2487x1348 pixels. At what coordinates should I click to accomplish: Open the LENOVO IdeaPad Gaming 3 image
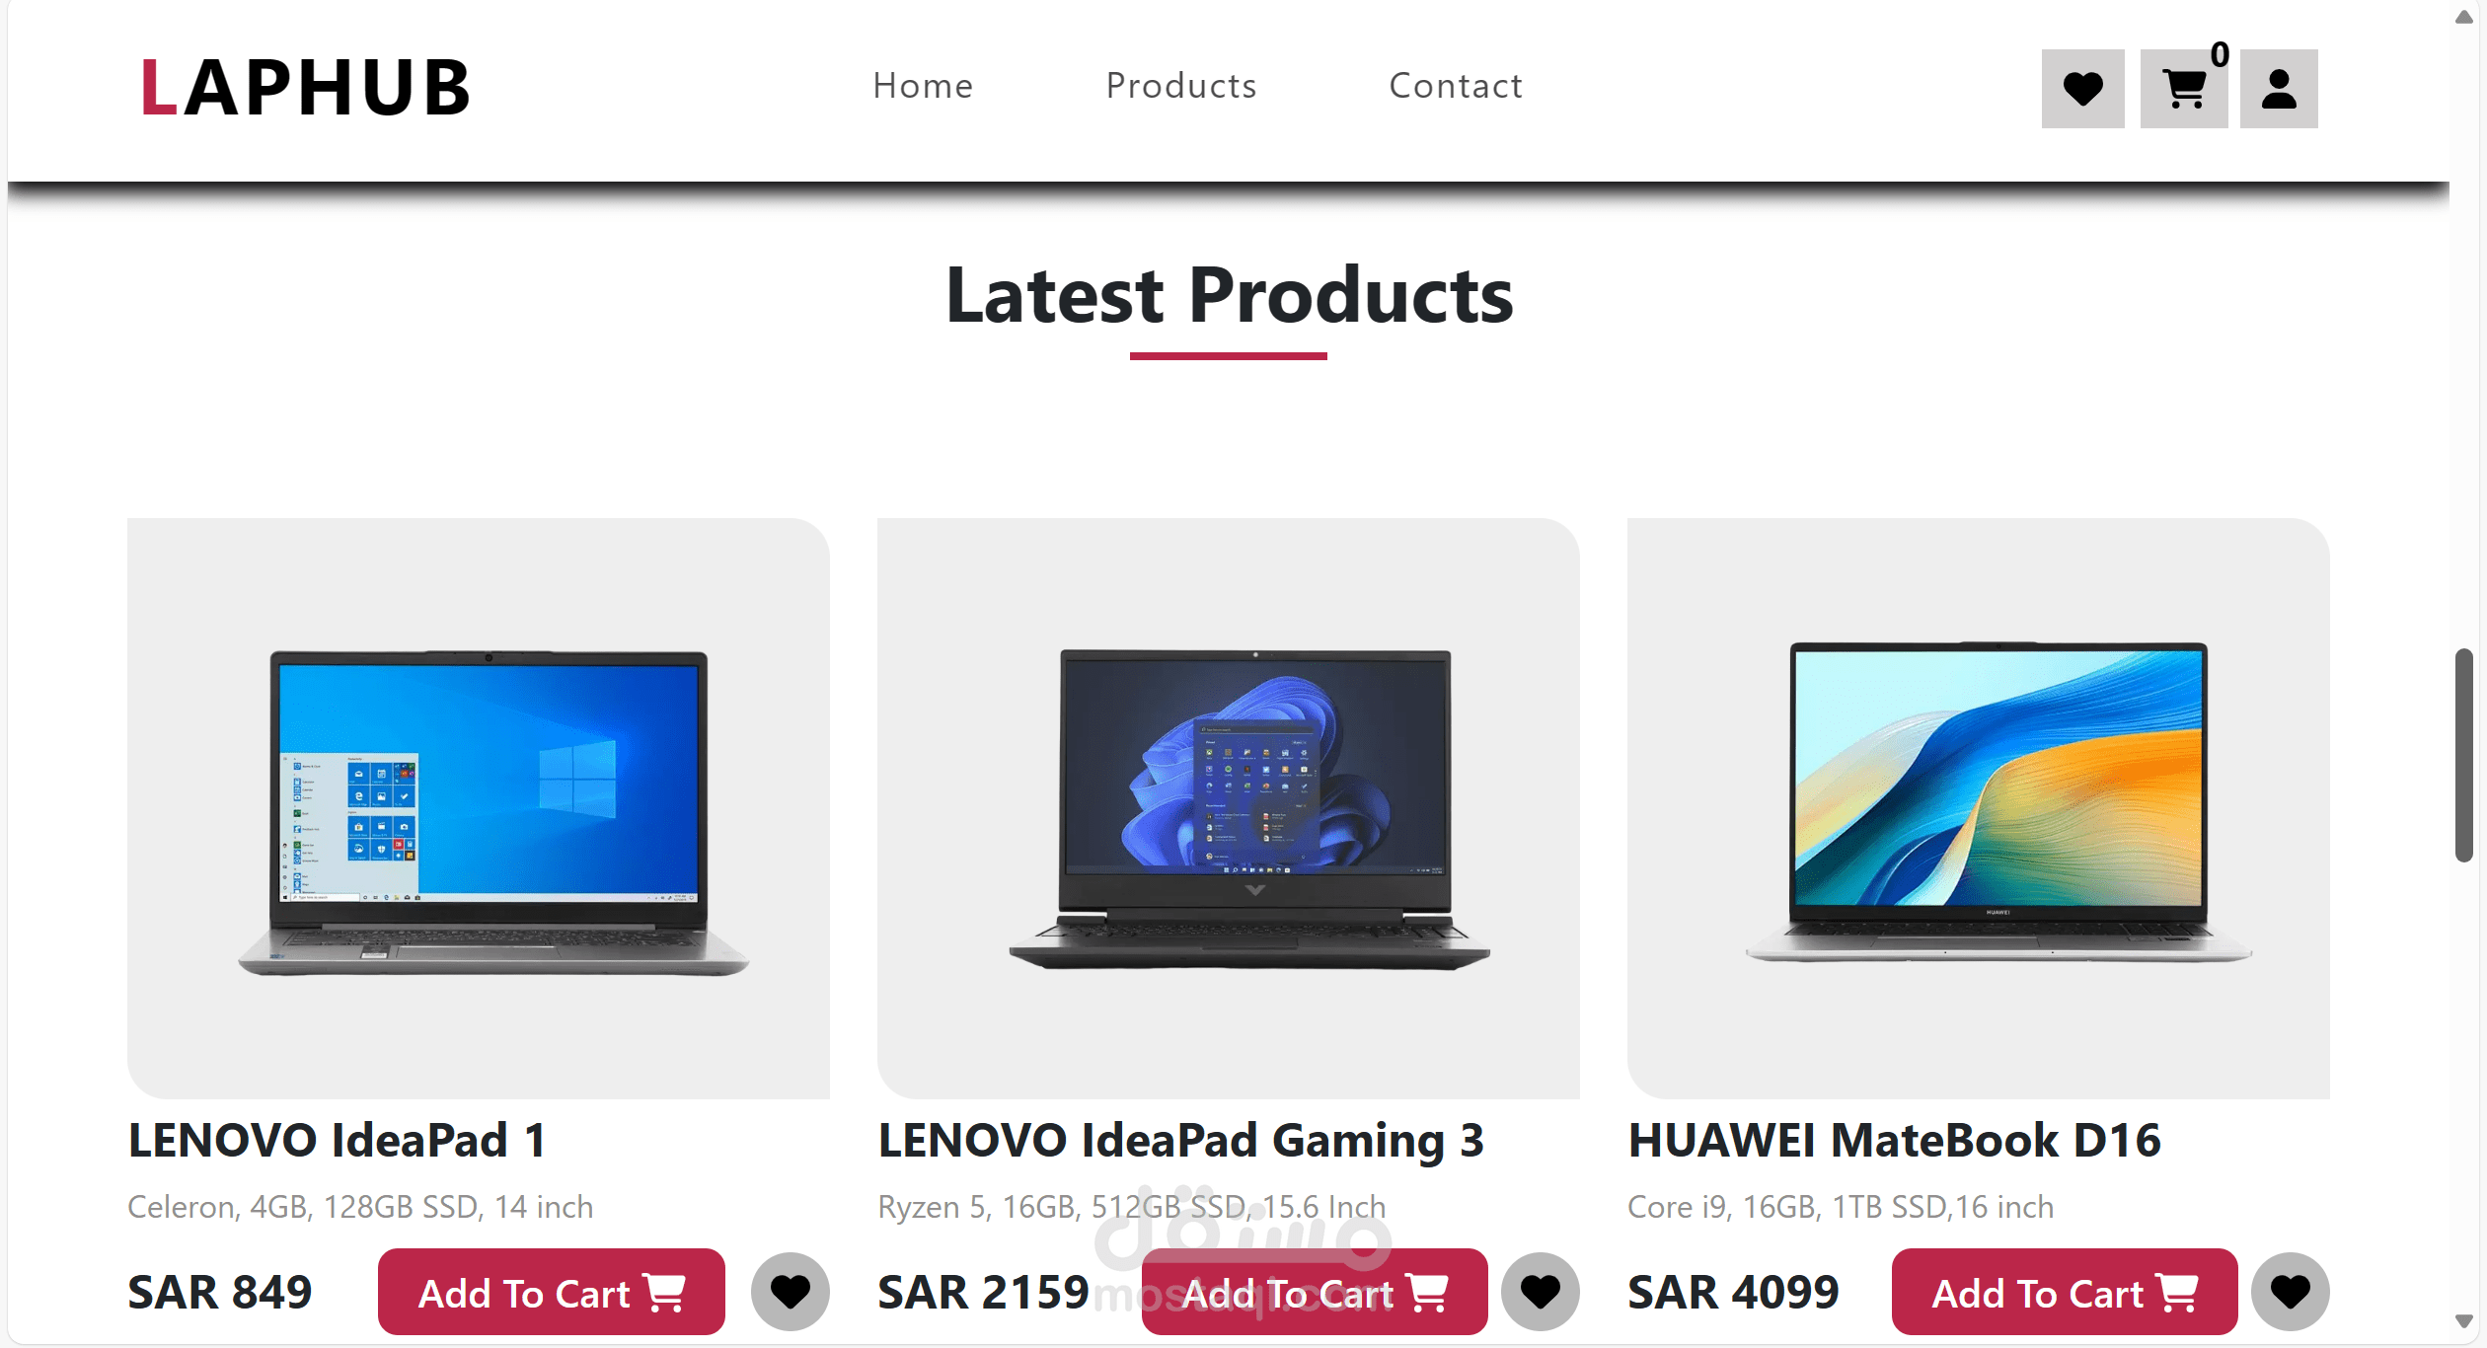click(1229, 808)
